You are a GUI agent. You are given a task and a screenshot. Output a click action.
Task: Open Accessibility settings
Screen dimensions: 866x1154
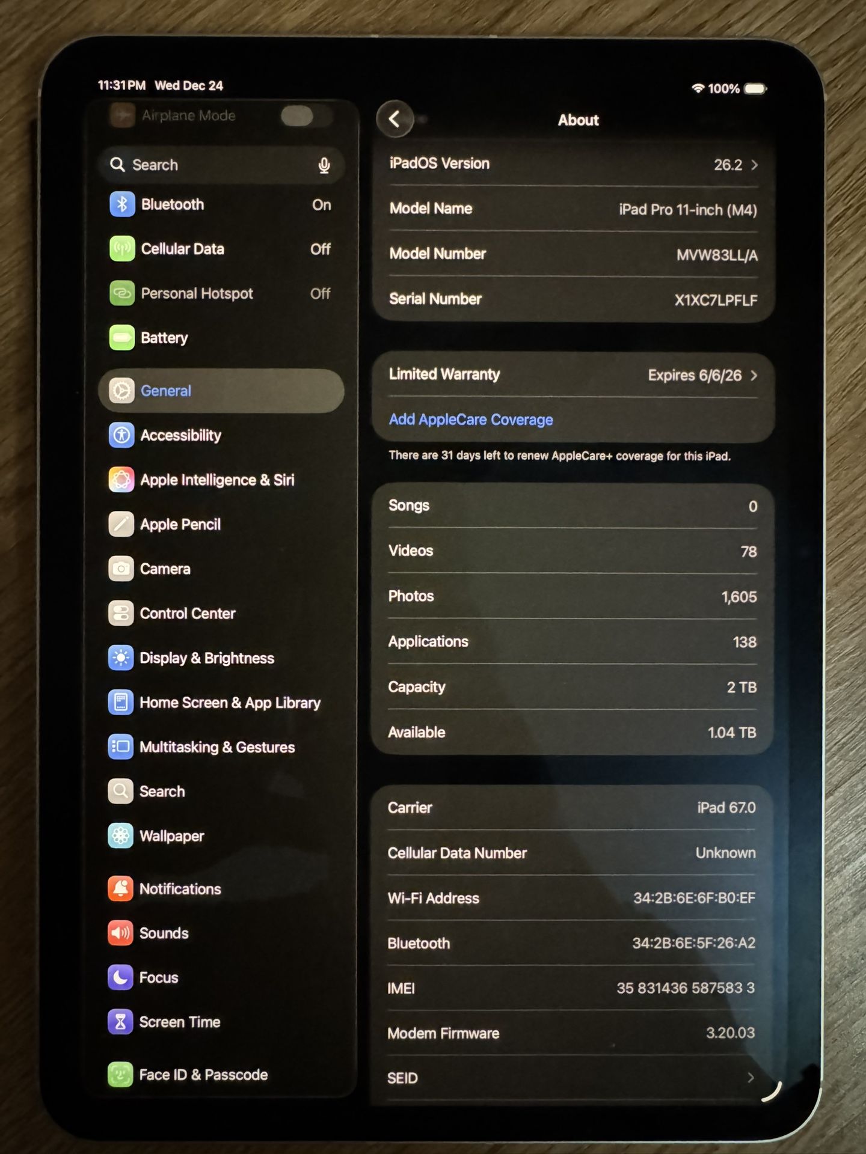(221, 435)
